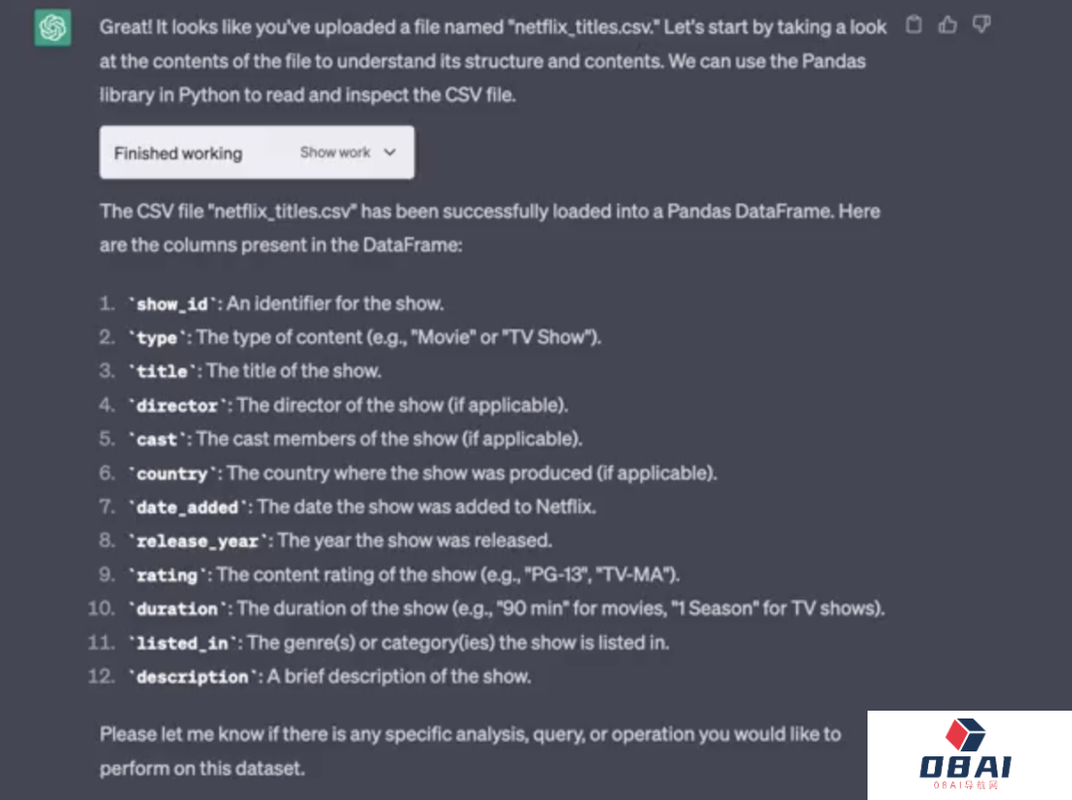This screenshot has width=1072, height=800.
Task: Click the cast column code label
Action: tap(157, 440)
